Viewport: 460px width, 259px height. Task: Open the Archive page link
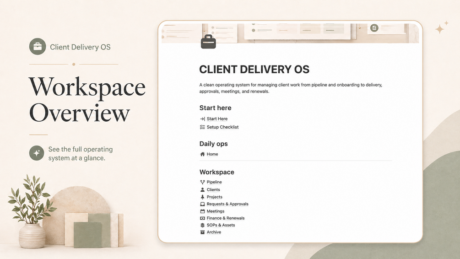click(214, 232)
